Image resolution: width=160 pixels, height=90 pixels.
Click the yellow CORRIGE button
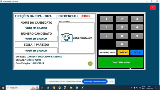coord(123,52)
